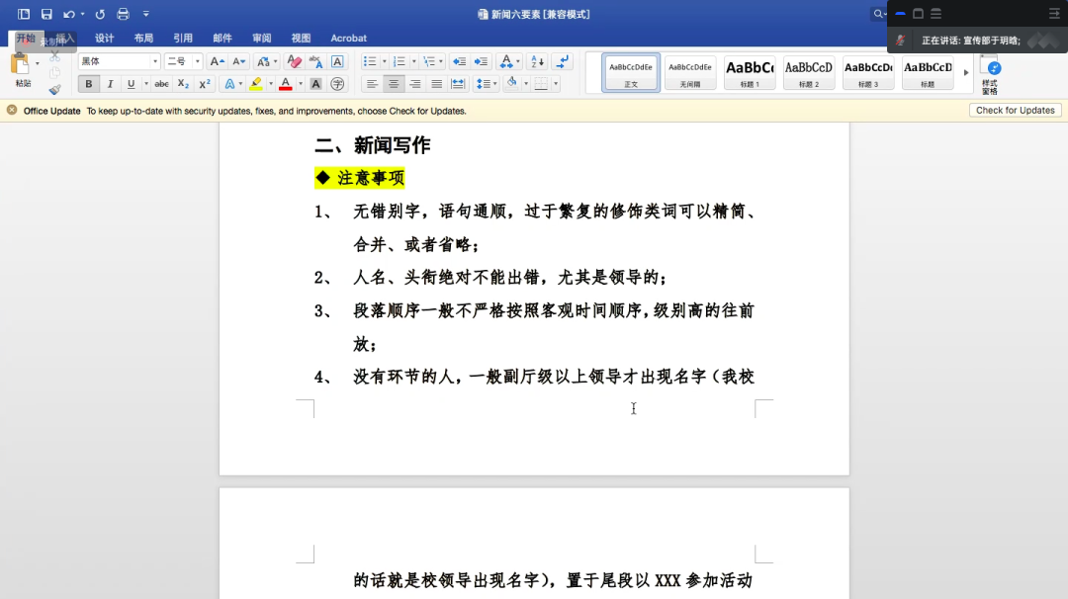This screenshot has width=1068, height=599.
Task: Clear formatting with eraser icon
Action: pos(295,61)
